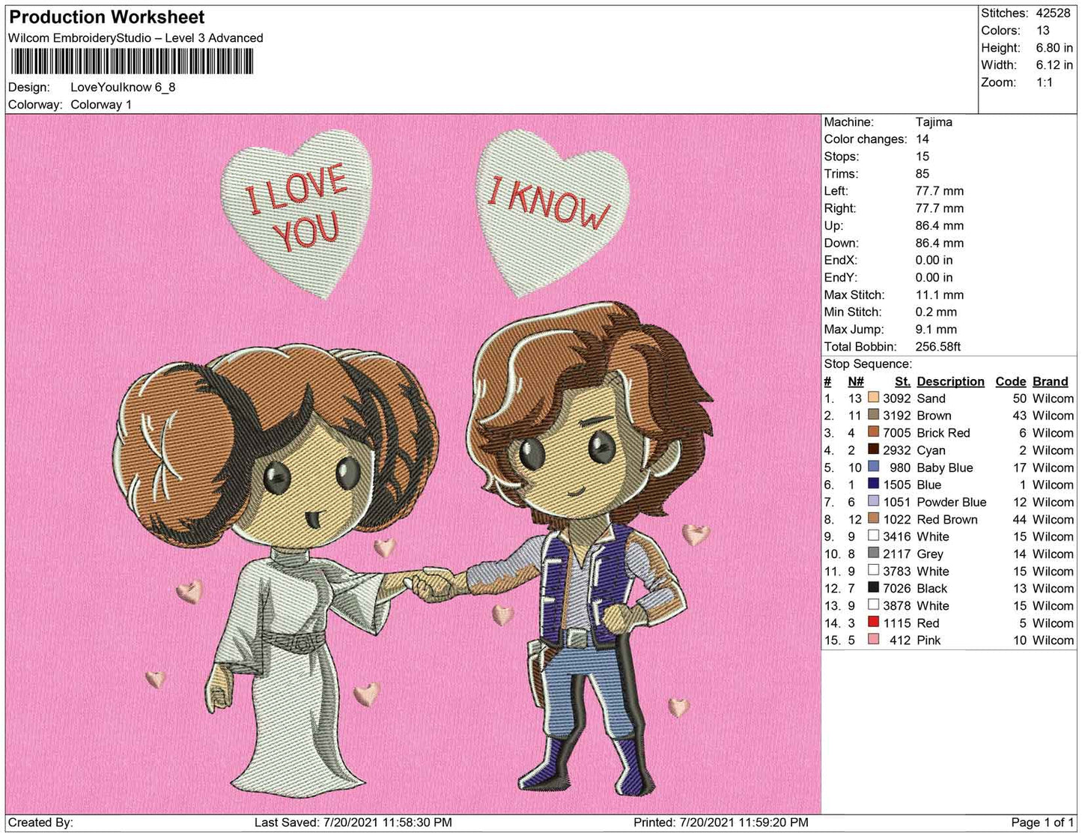Click the "Colorway 1" value

101,105
